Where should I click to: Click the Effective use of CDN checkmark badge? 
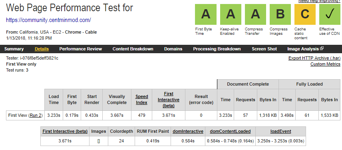(x=330, y=14)
